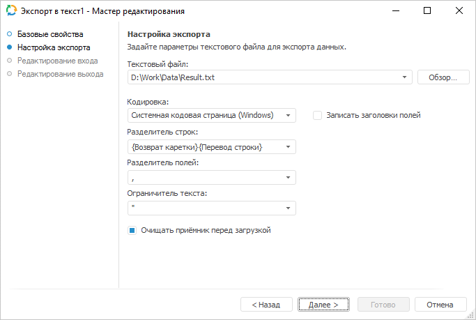
Task: Click the application logo icon in title bar
Action: click(x=11, y=11)
